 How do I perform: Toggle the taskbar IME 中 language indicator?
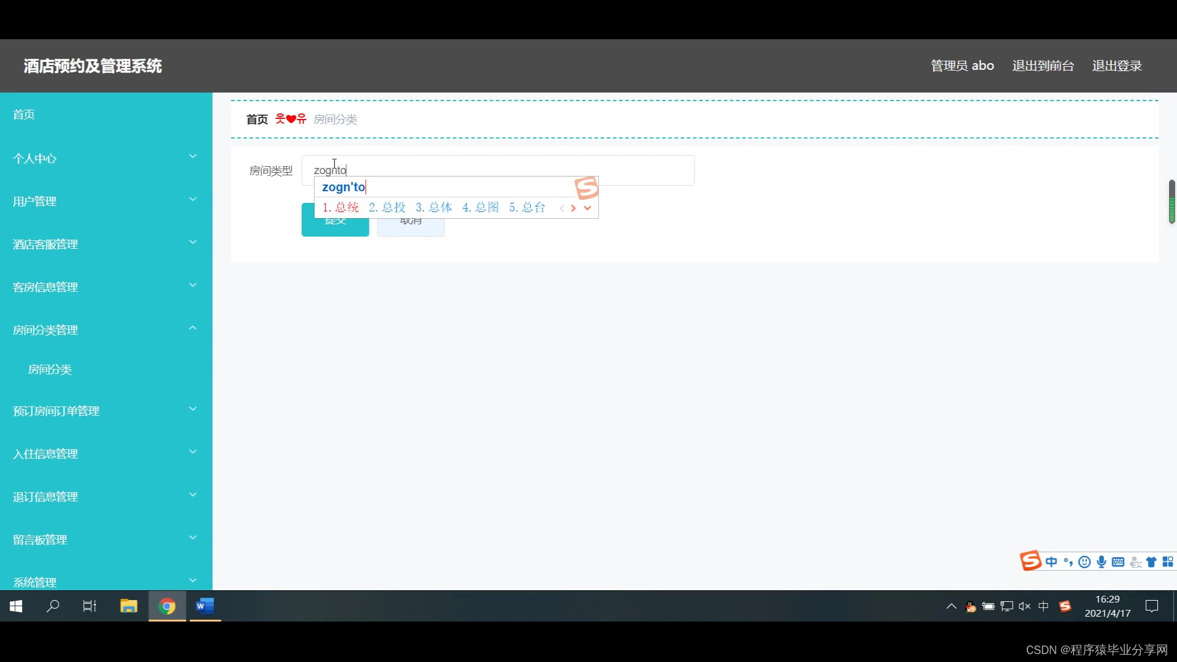coord(1043,606)
